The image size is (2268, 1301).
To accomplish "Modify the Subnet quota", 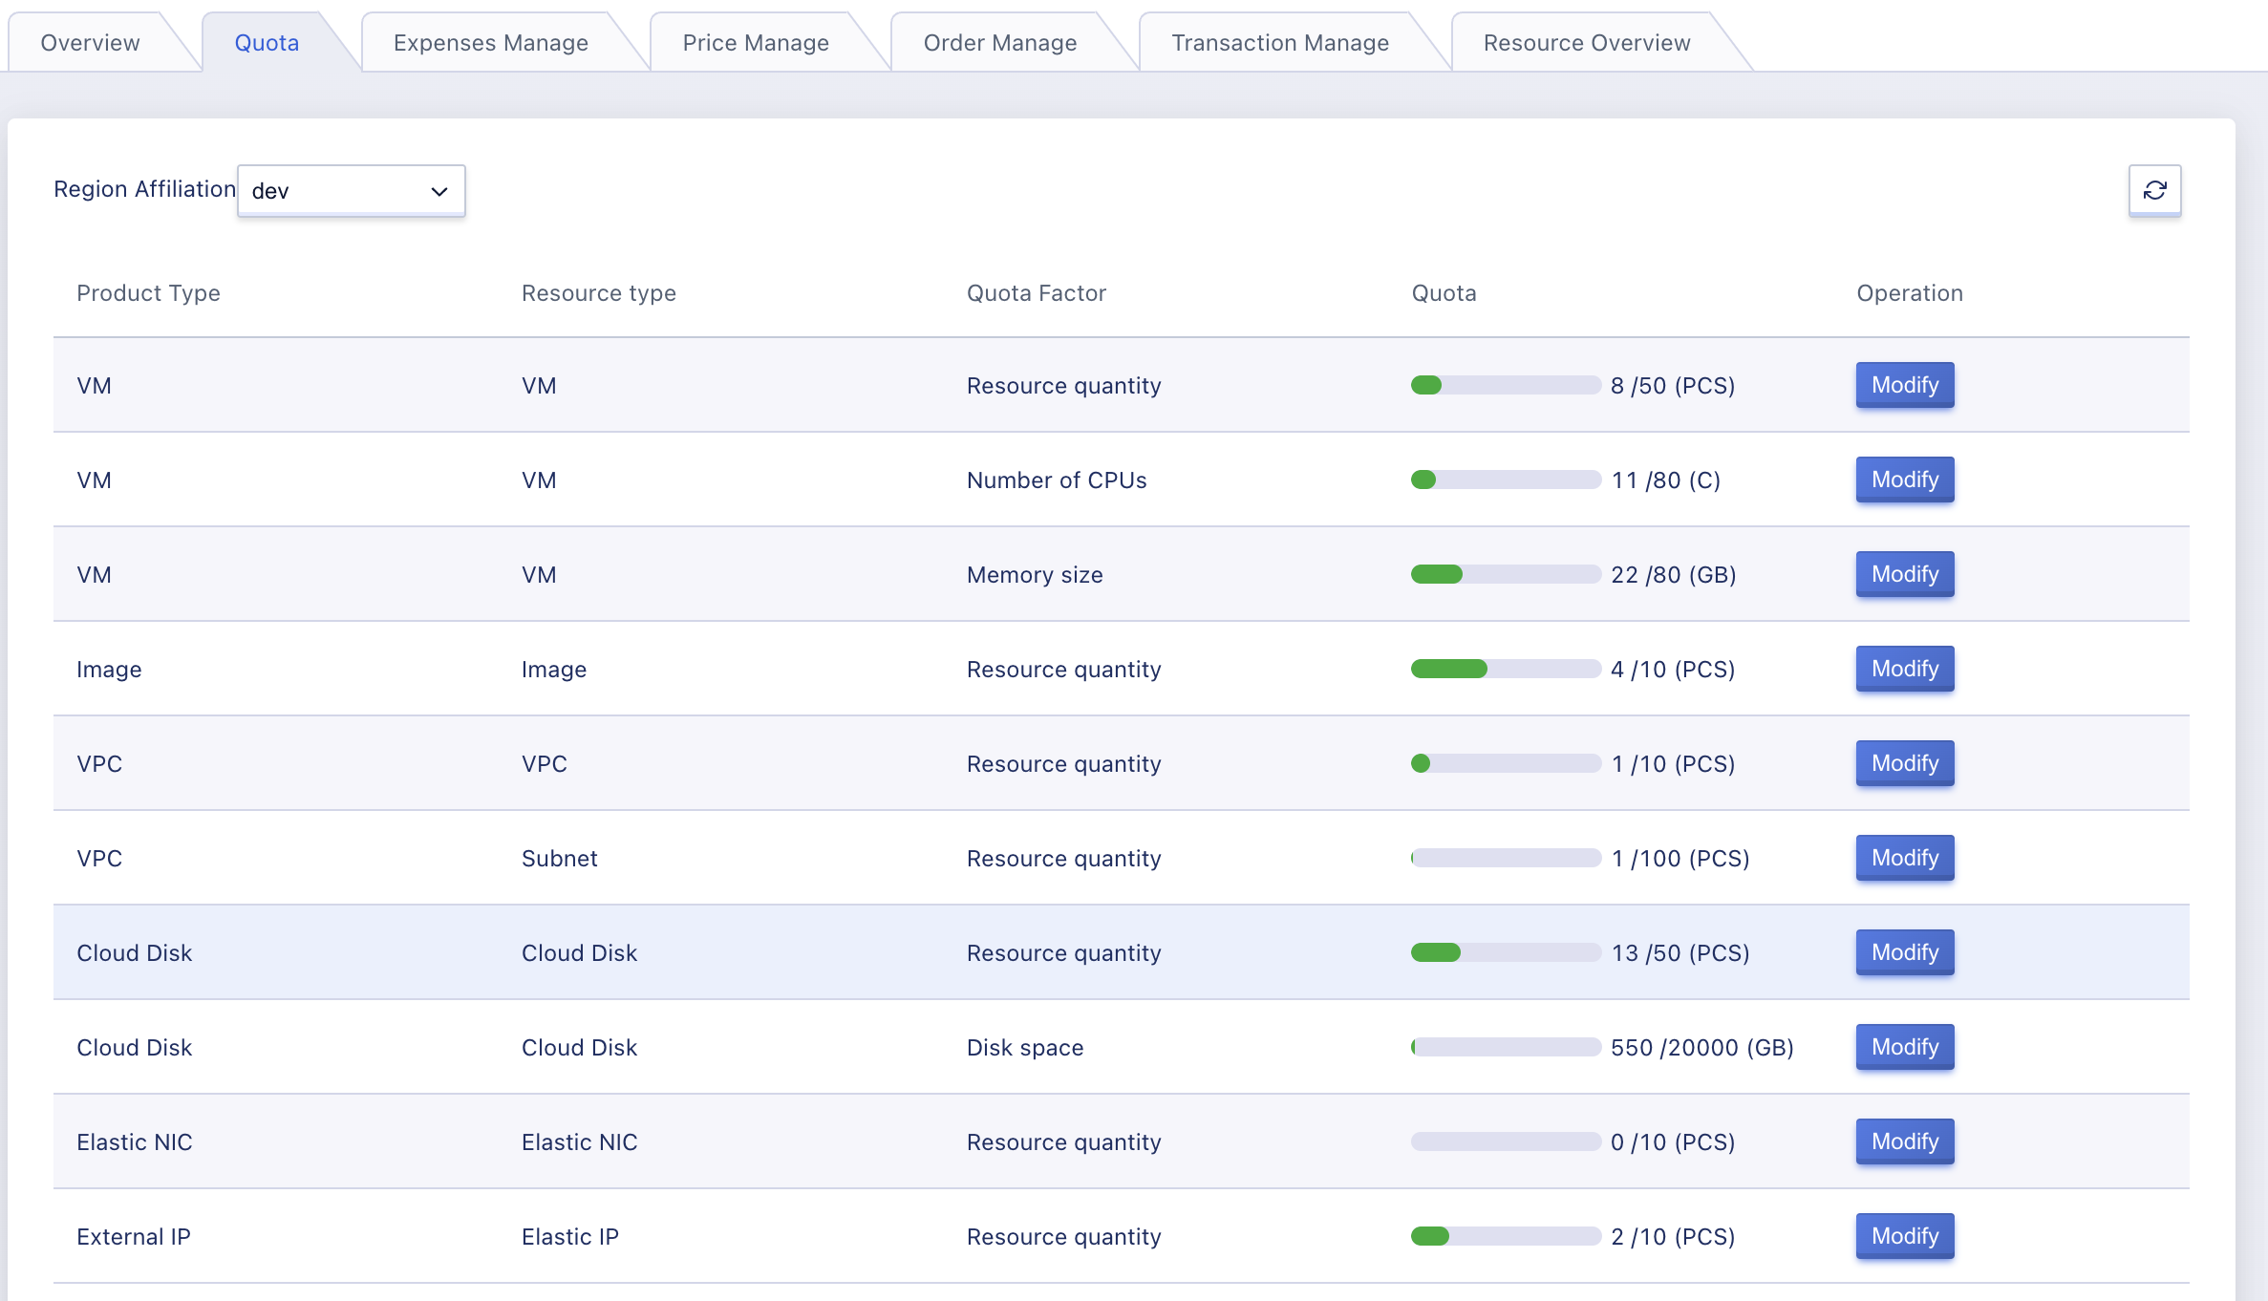I will tap(1905, 858).
